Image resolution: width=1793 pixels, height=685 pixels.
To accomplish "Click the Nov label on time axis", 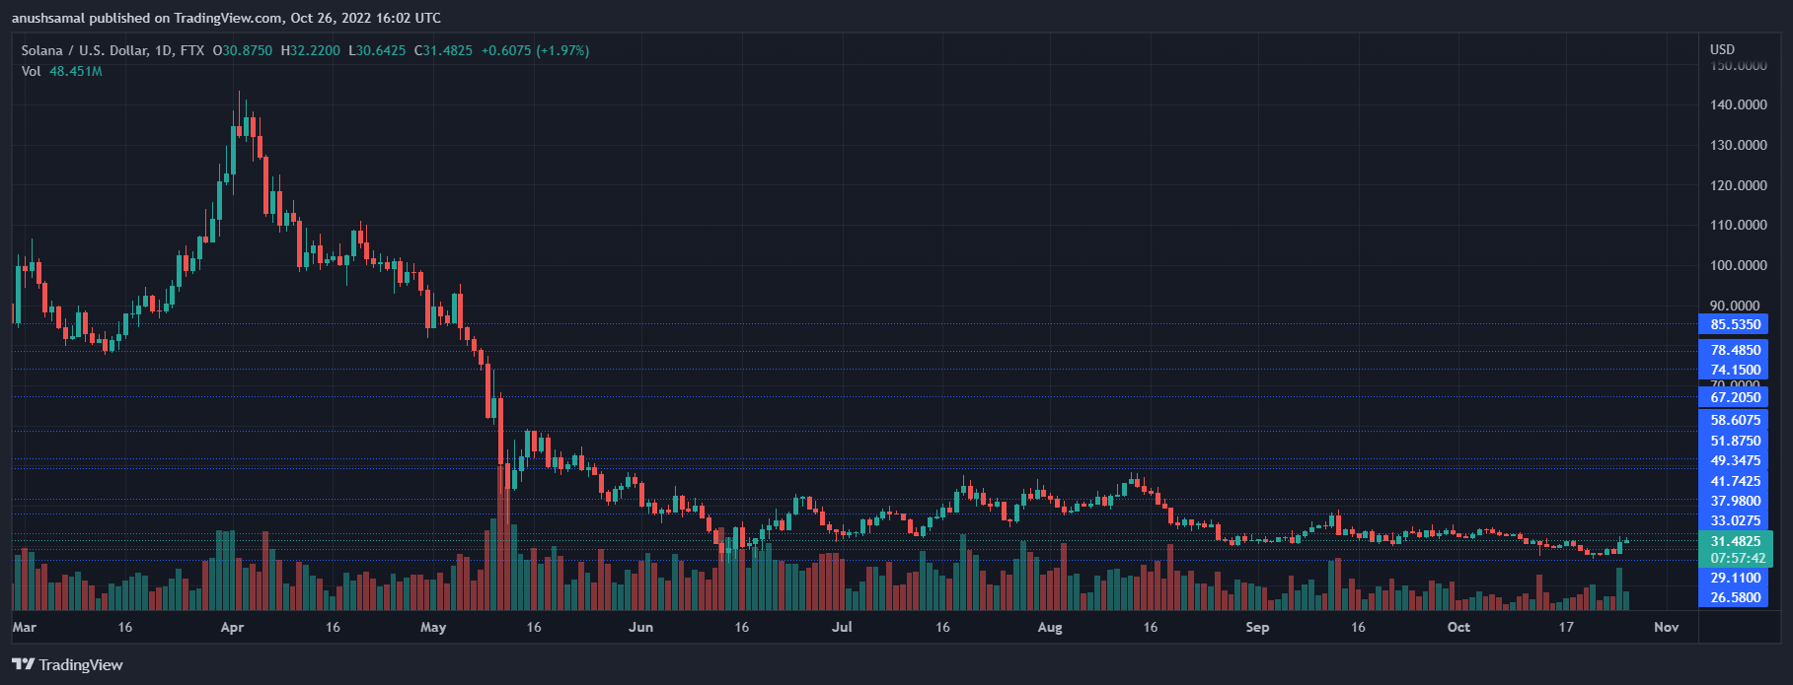I will [1666, 627].
